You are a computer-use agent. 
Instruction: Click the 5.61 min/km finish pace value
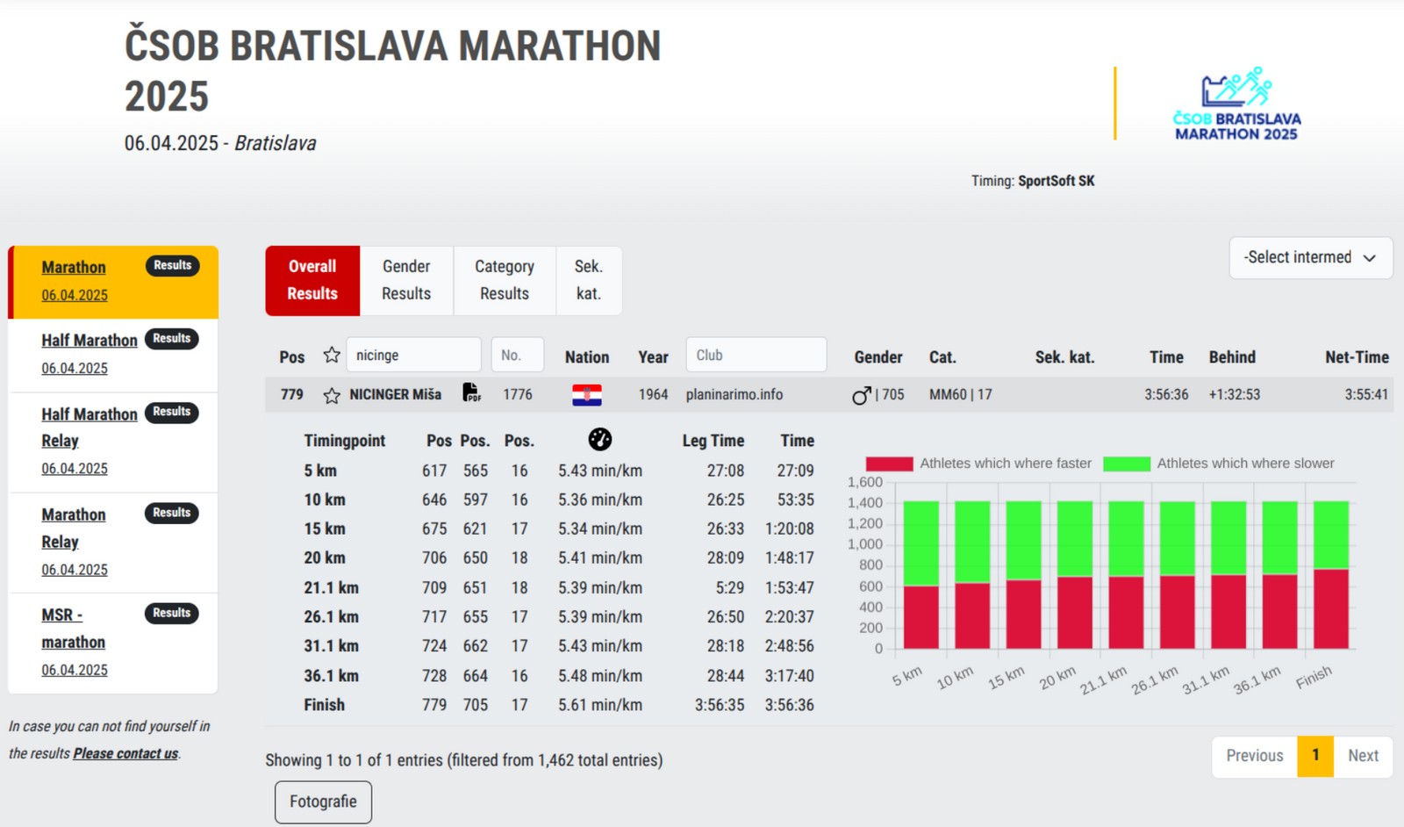(600, 705)
